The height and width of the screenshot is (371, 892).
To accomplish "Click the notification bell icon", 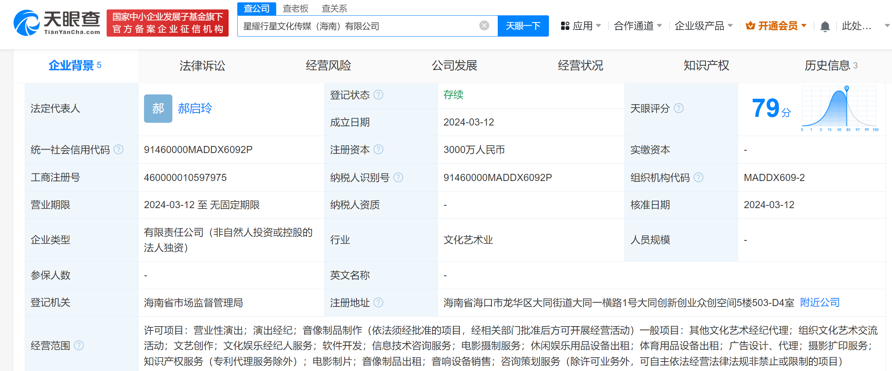I will [x=825, y=26].
